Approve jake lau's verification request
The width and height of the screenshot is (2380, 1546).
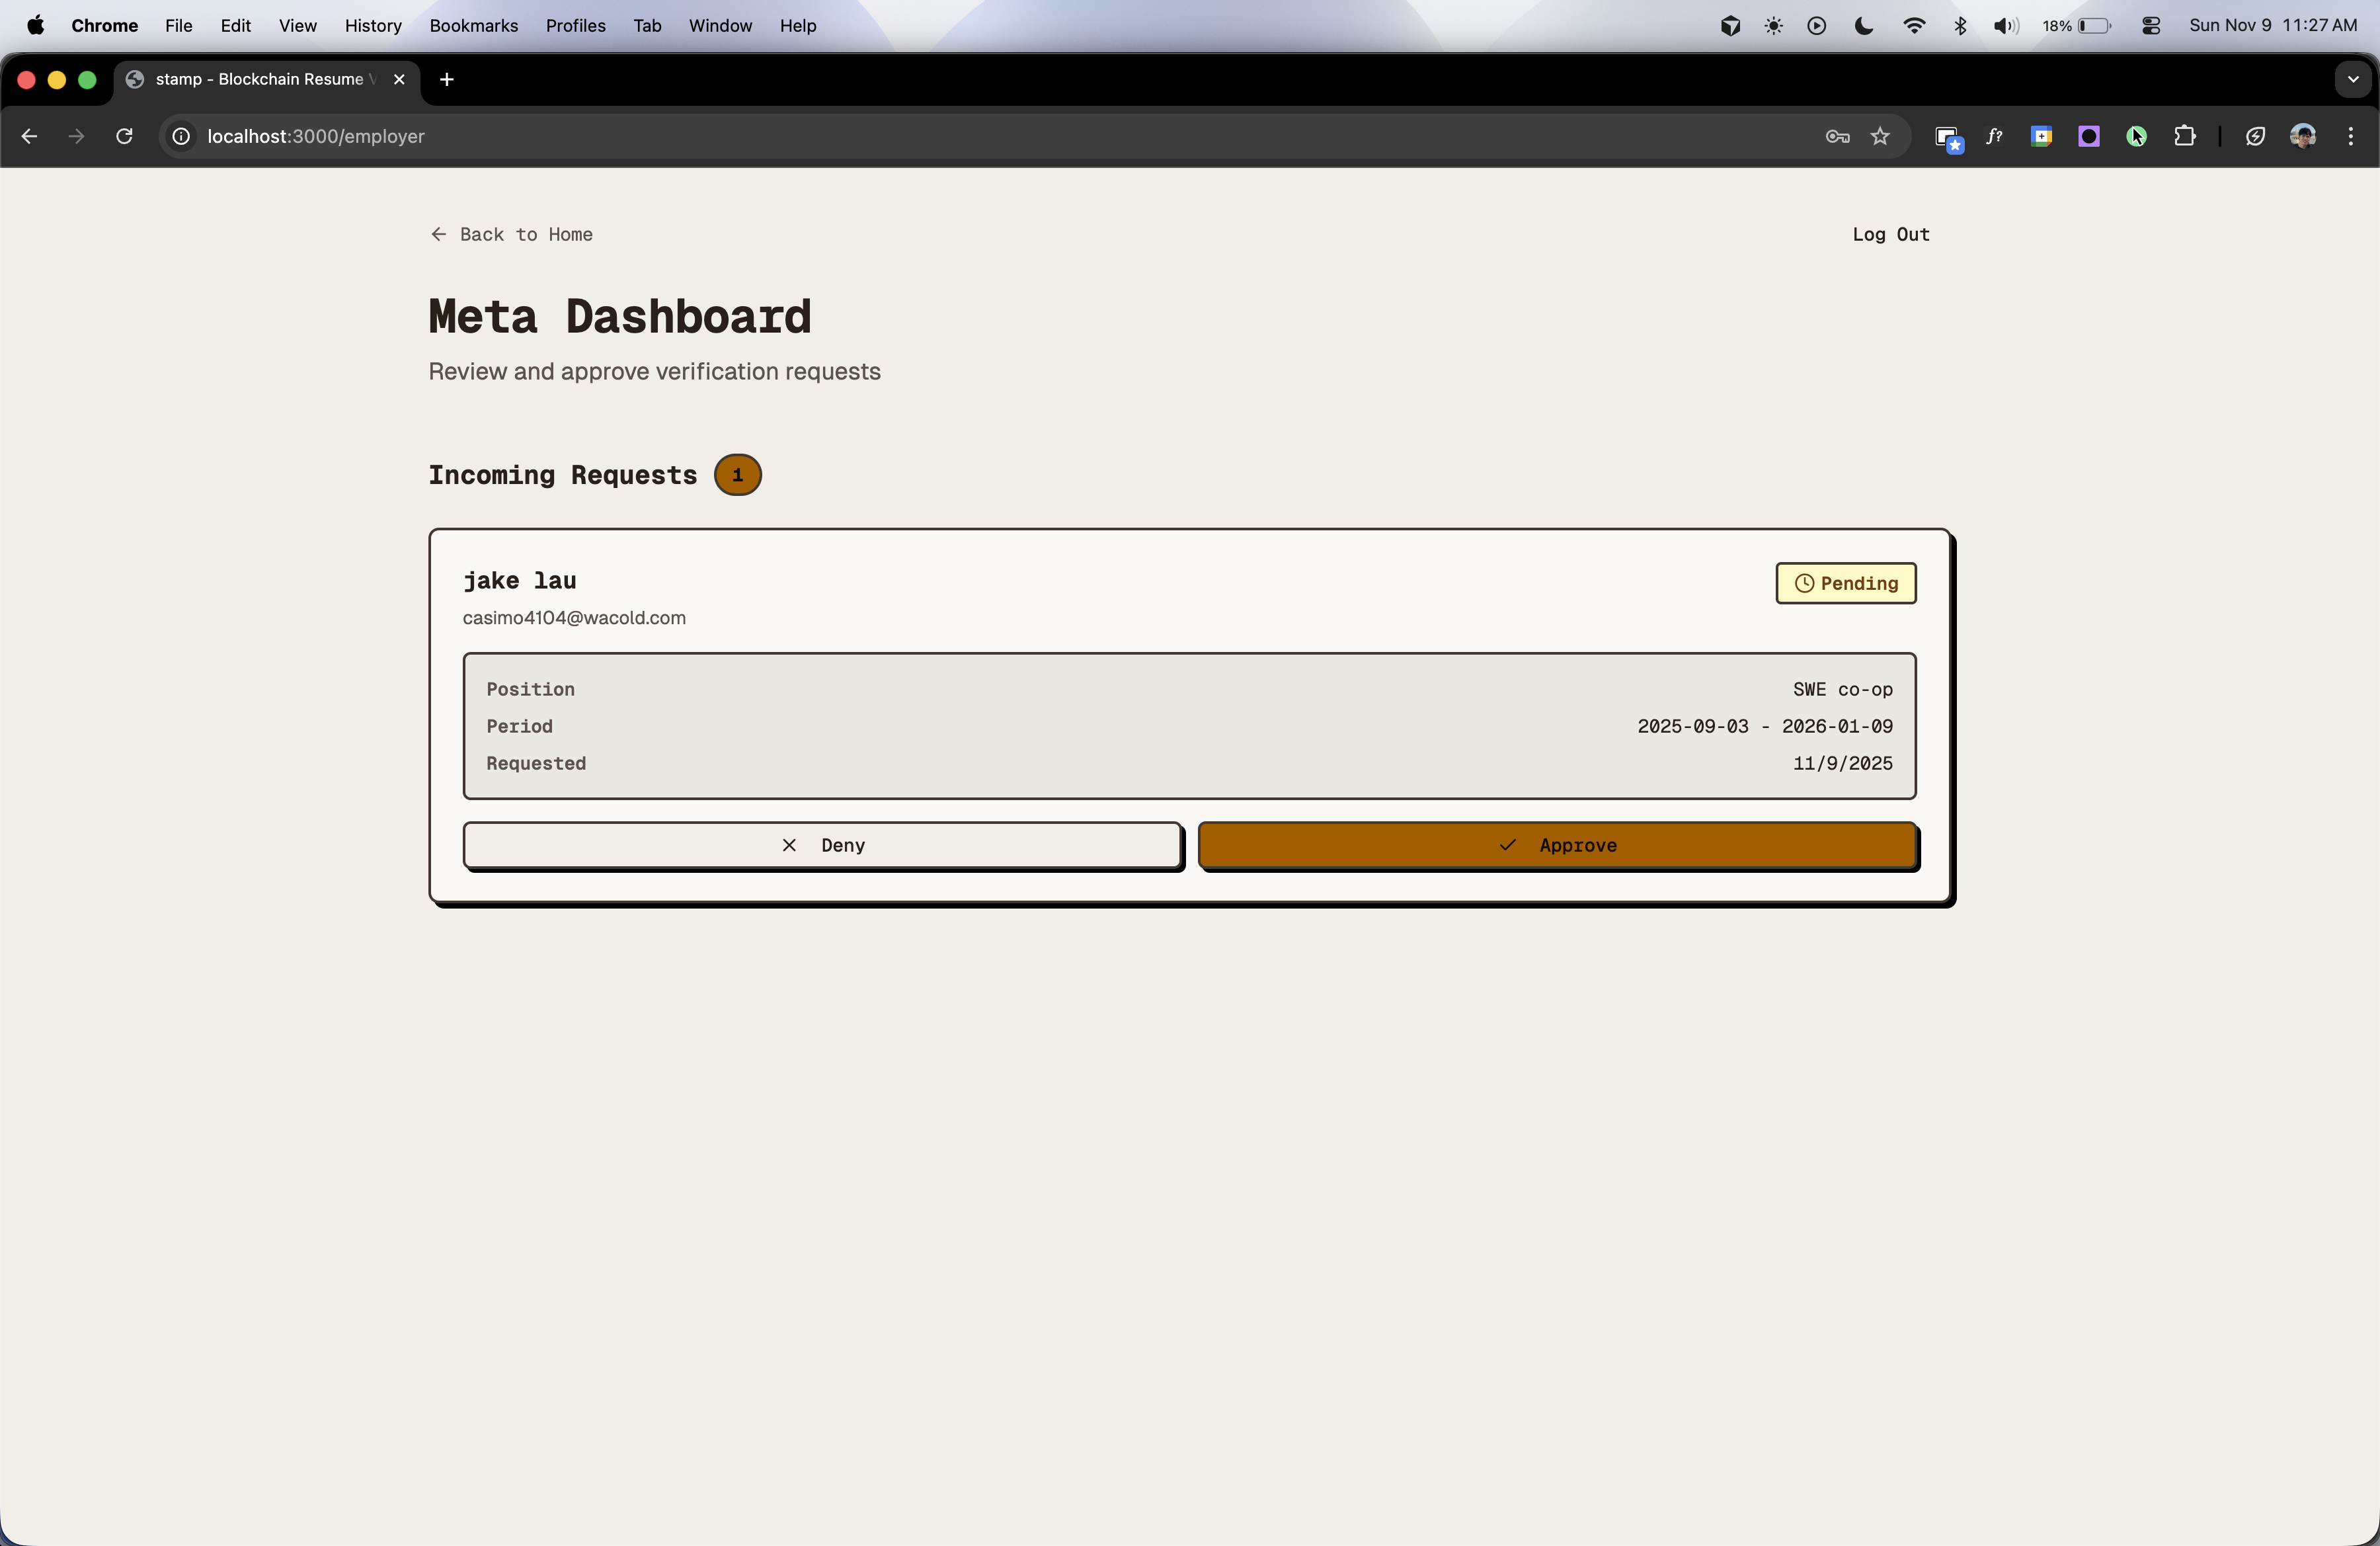1557,845
